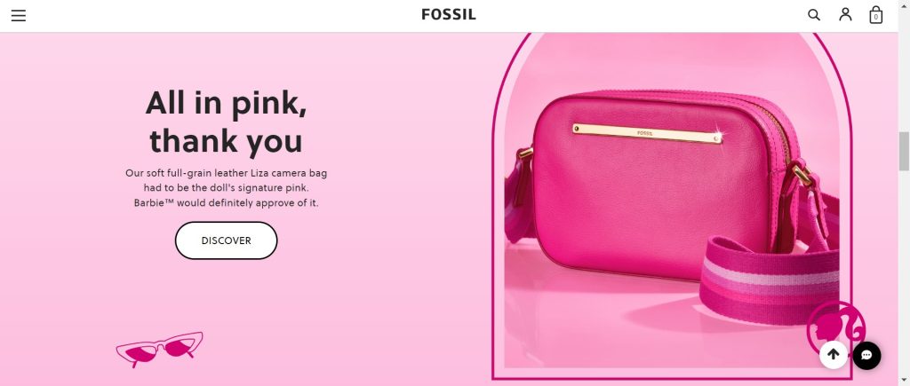Click the "All in pink, thank you" heading
The height and width of the screenshot is (386, 910).
(226, 122)
